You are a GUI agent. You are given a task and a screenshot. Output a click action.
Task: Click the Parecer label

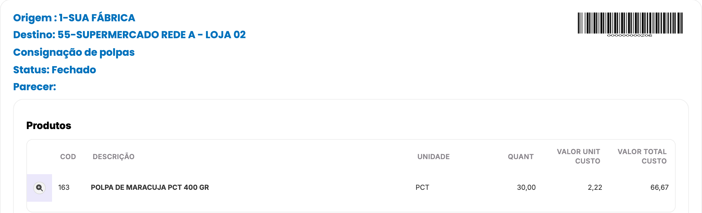[34, 87]
